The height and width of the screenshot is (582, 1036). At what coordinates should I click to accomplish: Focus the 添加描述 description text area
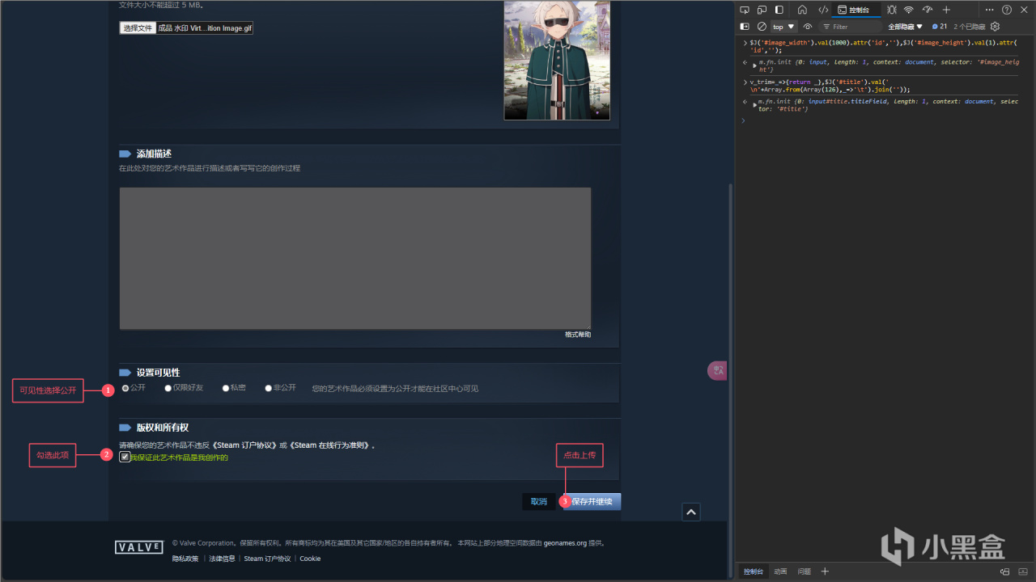(x=355, y=259)
